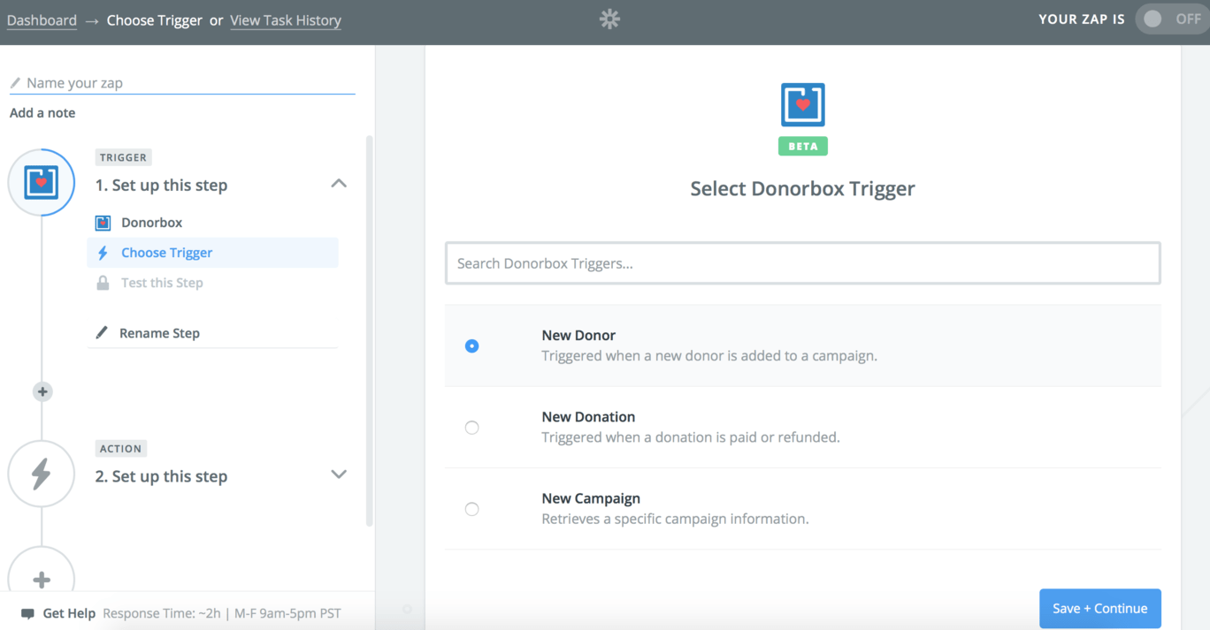Click 'Retrieves a specific campaign information' text
1210x630 pixels.
(675, 519)
